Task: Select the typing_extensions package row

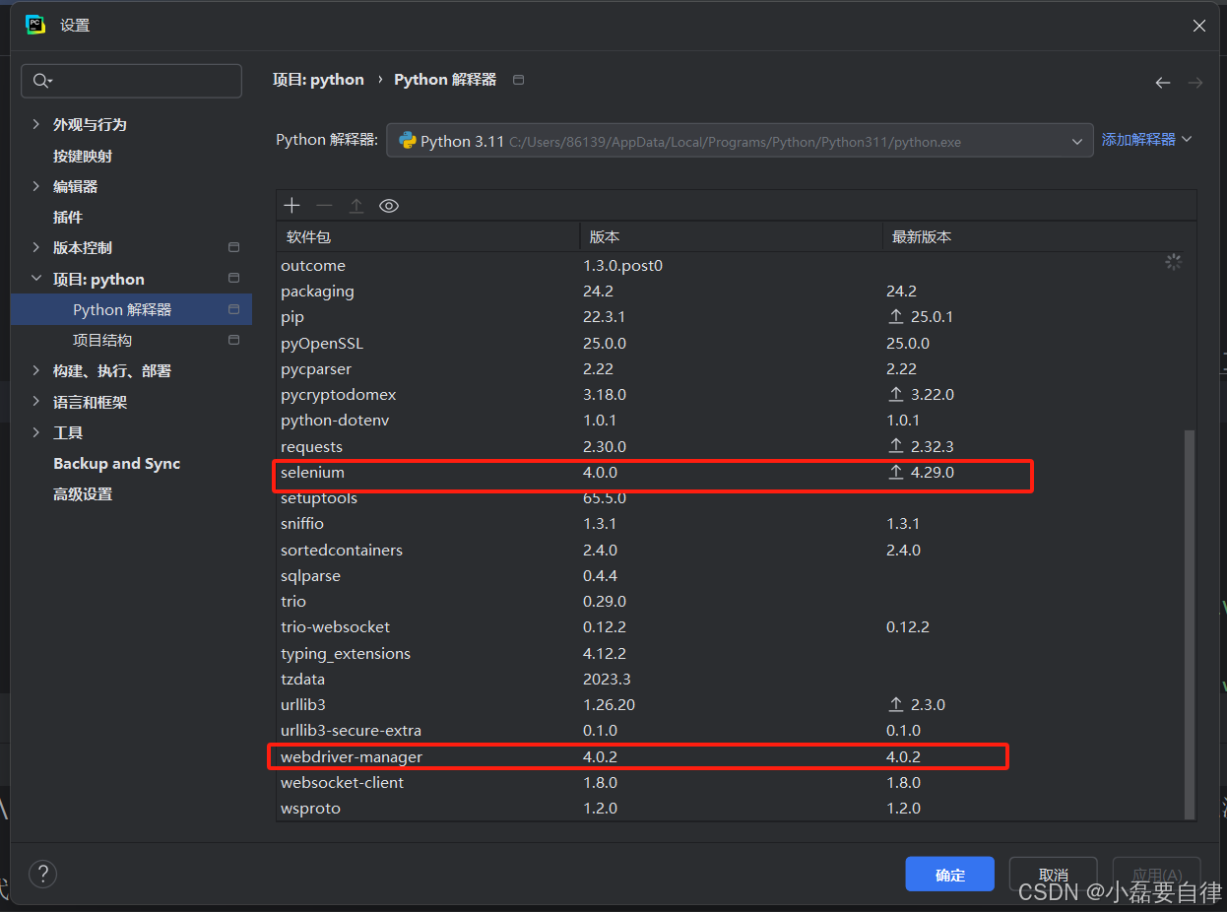Action: pyautogui.click(x=730, y=653)
